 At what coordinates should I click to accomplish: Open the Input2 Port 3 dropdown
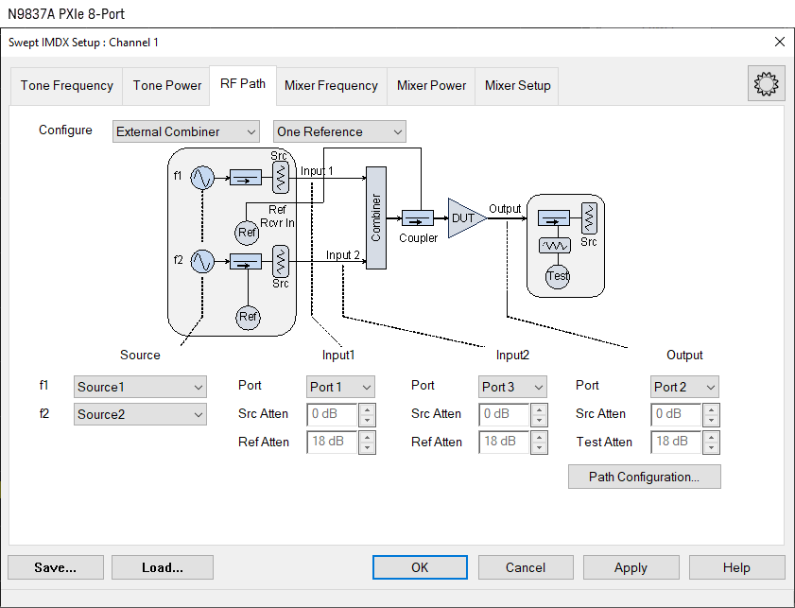click(x=513, y=387)
